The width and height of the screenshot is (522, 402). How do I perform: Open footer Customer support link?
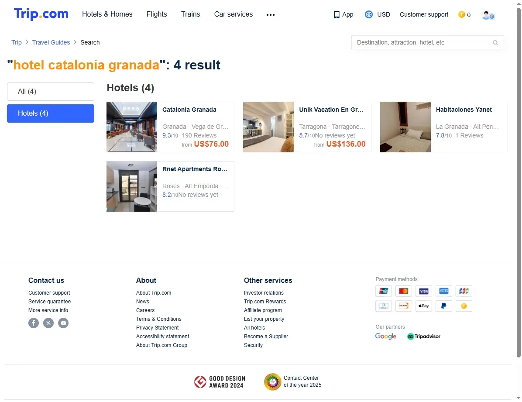point(49,293)
